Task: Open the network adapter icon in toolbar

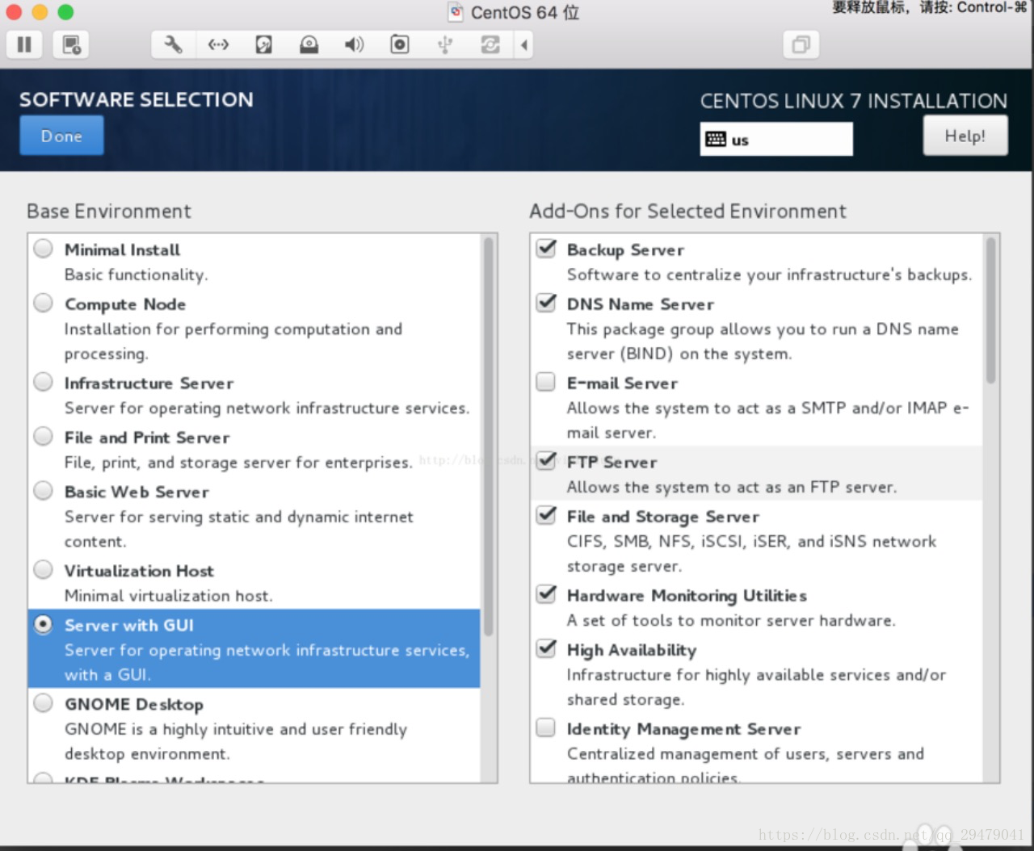Action: tap(218, 44)
